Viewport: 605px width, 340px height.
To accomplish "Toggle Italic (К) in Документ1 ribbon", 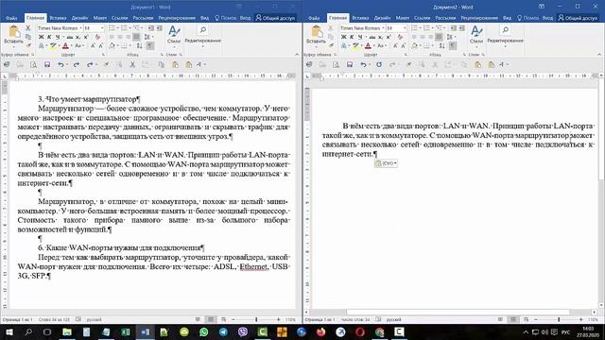I will click(49, 37).
